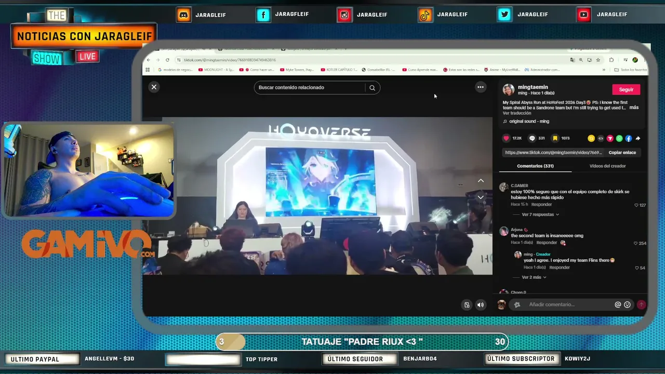Switch to 'Videos del creador' tab

pos(607,166)
